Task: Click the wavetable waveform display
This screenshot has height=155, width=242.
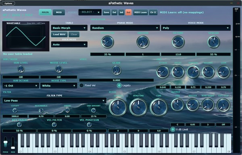Action: click(x=26, y=36)
